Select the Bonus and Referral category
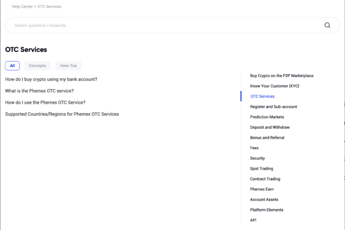 (267, 138)
